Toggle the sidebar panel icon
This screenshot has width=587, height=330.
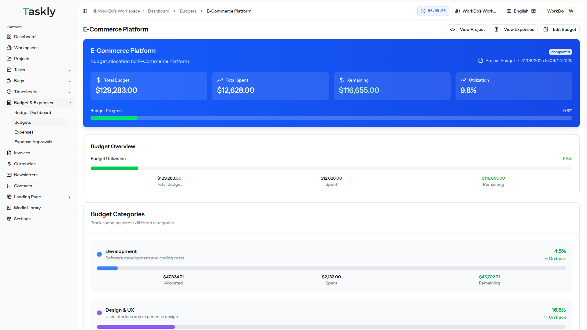coord(85,11)
